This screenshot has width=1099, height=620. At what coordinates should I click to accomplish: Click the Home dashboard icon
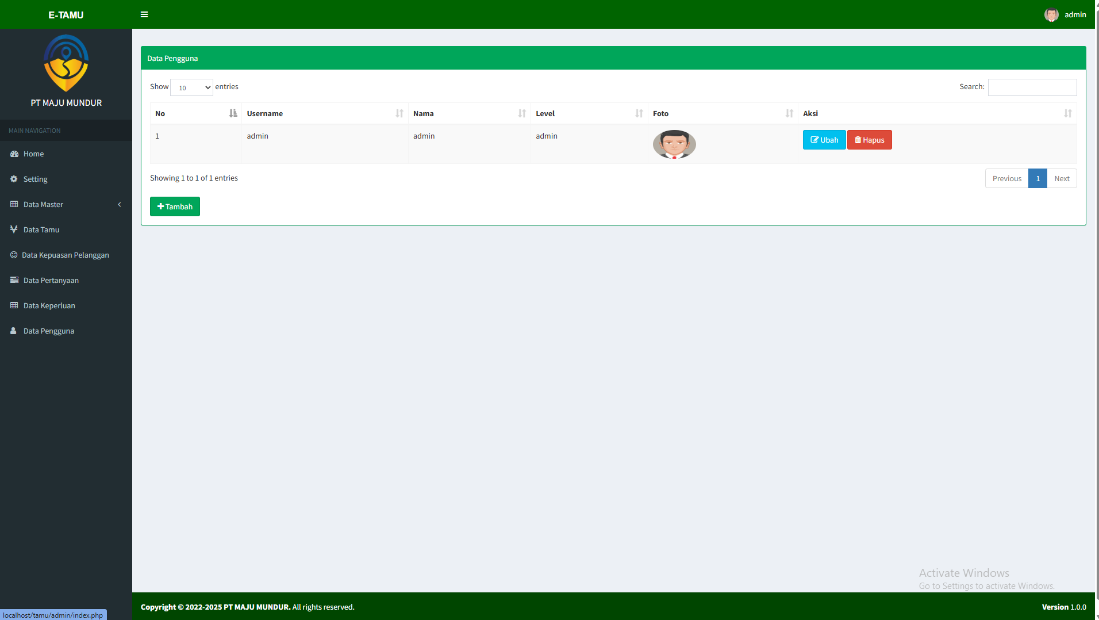pos(14,154)
